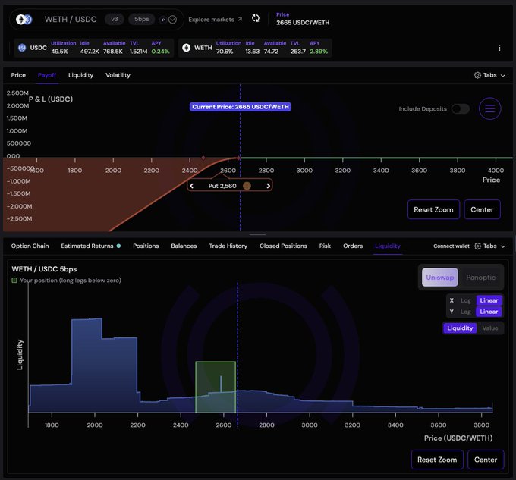Image resolution: width=516 pixels, height=480 pixels.
Task: Switch to the upper Liquidity chart tab
Action: [x=80, y=75]
